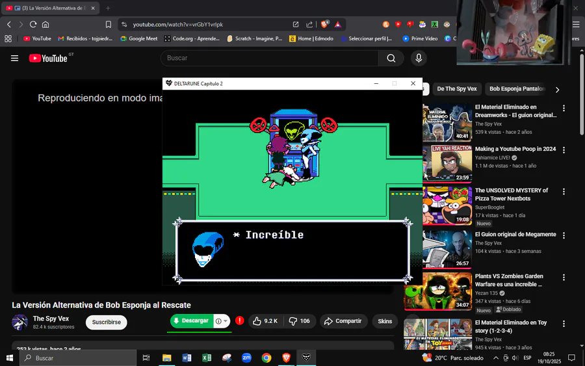Open Excel from the taskbar
585x366 pixels.
[206, 358]
